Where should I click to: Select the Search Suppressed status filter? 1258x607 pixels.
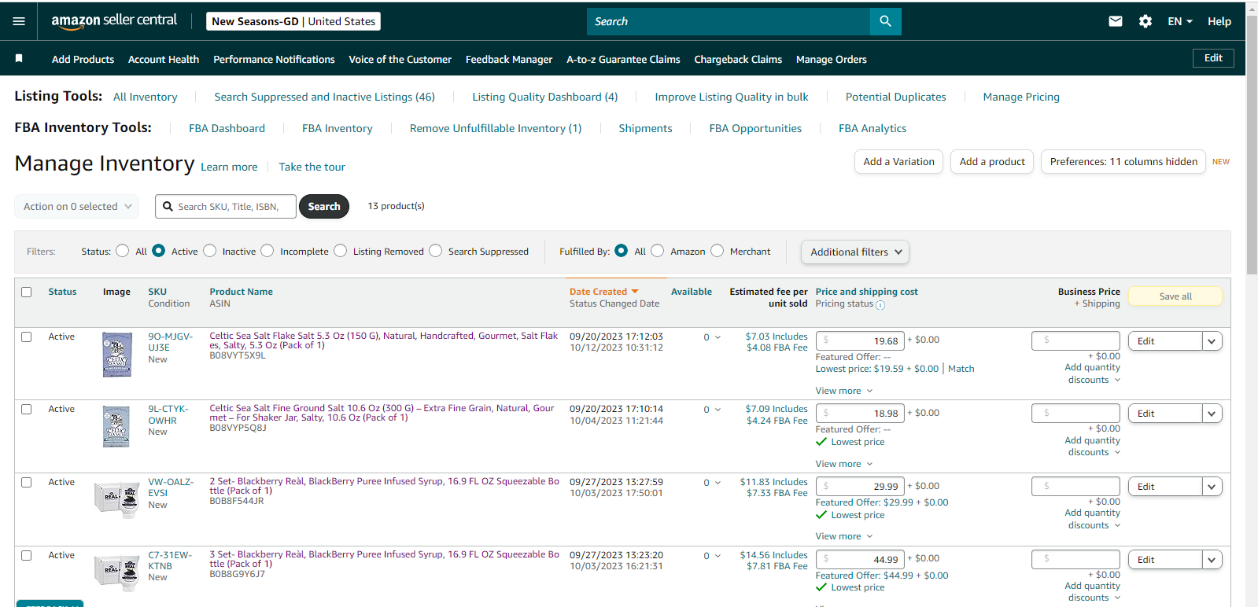[435, 251]
